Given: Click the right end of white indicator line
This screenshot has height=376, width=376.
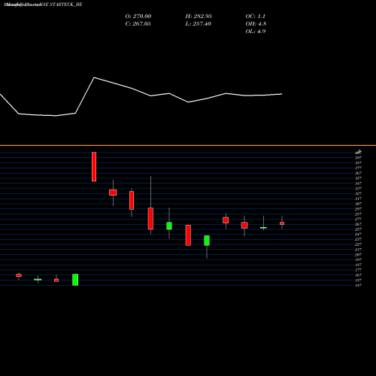Looking at the screenshot, I should [282, 94].
